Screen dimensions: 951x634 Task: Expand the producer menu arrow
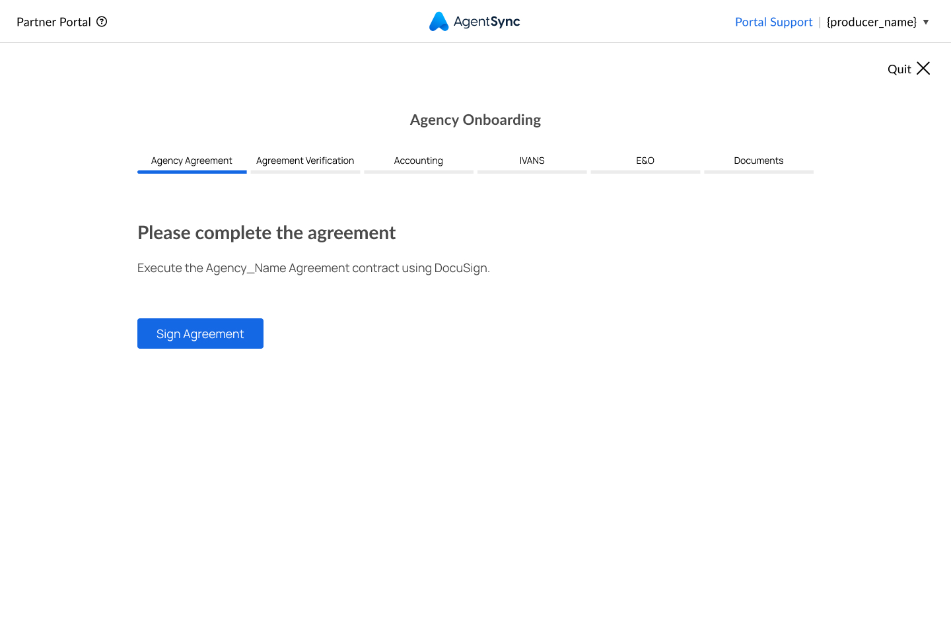click(x=926, y=22)
